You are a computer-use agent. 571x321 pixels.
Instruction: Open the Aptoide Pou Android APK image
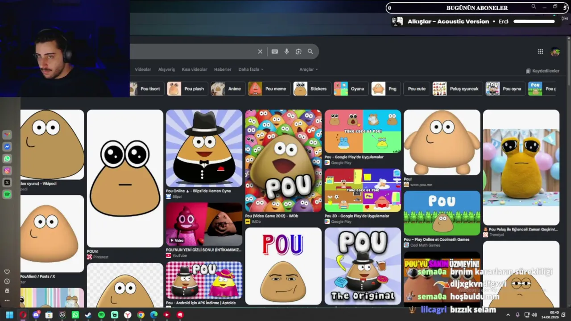tap(204, 280)
